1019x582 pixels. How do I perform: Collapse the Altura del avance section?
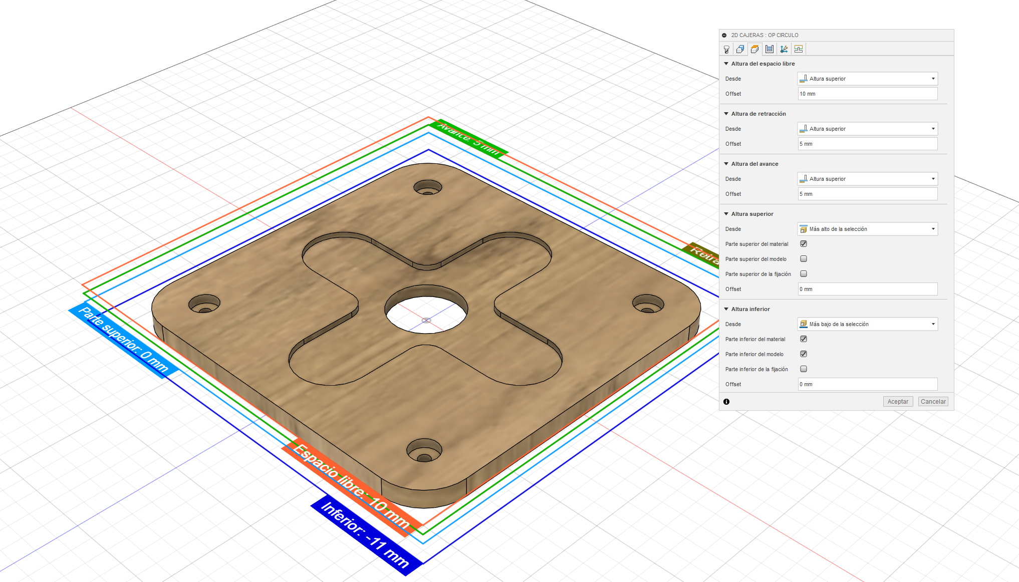[726, 164]
